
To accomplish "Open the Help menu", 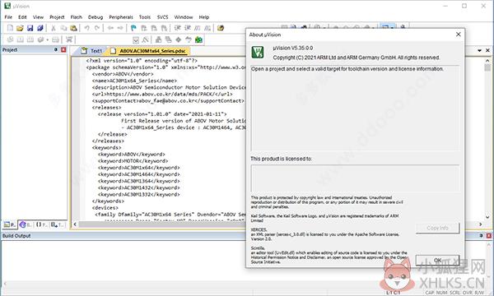I will tap(204, 17).
